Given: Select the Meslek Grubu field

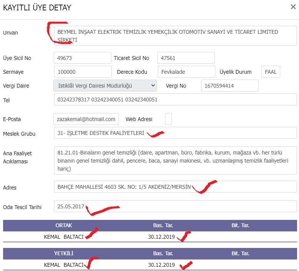Looking at the screenshot, I should [175, 133].
